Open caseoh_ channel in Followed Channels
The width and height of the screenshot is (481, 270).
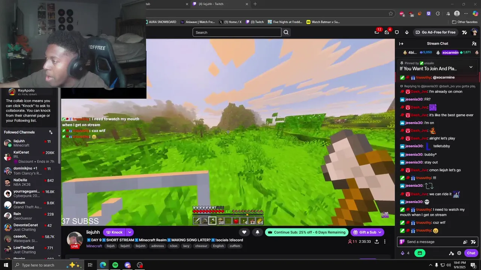pyautogui.click(x=30, y=238)
